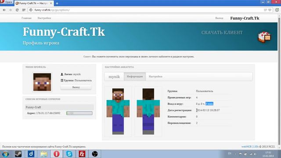Screen dimensions: 281x158
Task: Open the Opera menu button
Action: (6, 2)
